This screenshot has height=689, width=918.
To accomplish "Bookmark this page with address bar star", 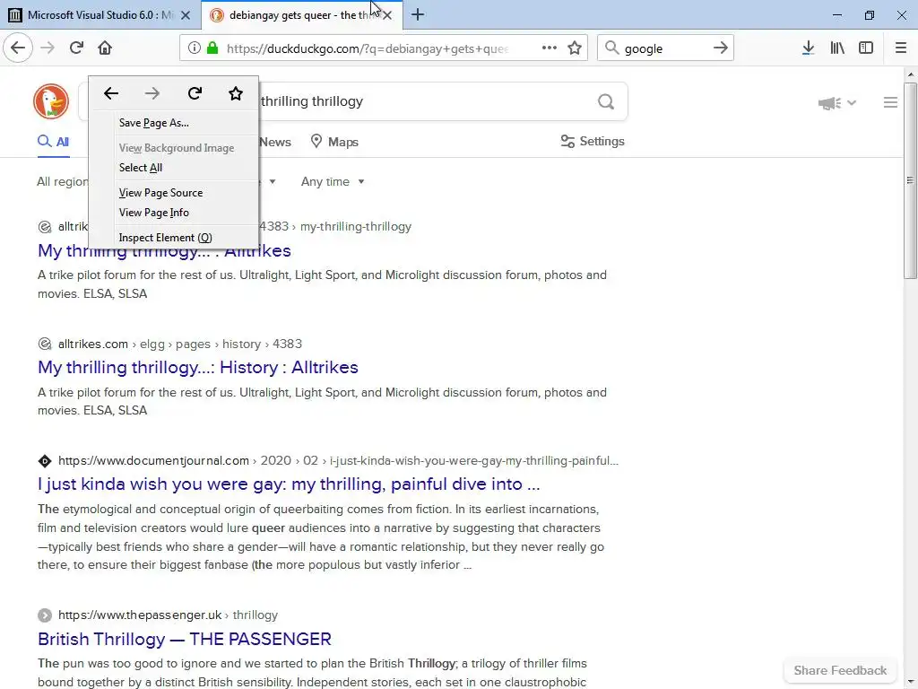I will [x=575, y=48].
